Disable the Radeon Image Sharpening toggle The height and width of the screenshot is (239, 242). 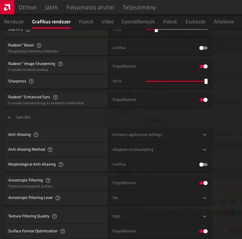pyautogui.click(x=203, y=67)
